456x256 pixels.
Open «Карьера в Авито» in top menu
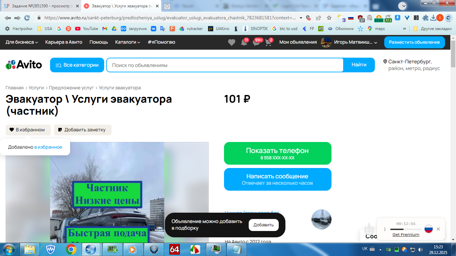tap(64, 42)
